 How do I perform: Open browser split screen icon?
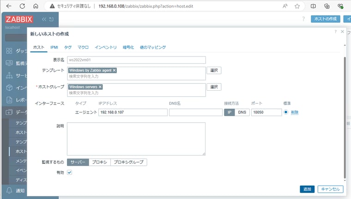313,6
